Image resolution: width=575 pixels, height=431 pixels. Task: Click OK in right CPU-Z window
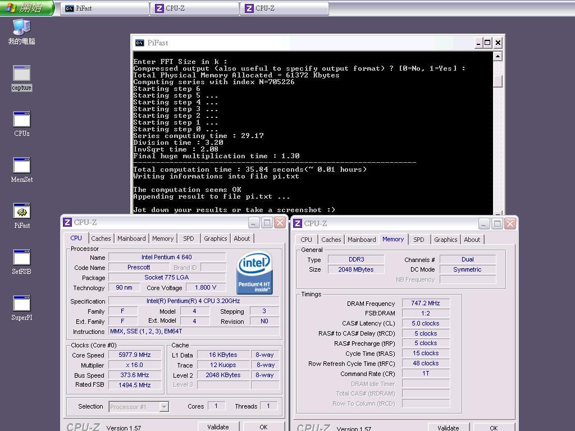coord(494,428)
